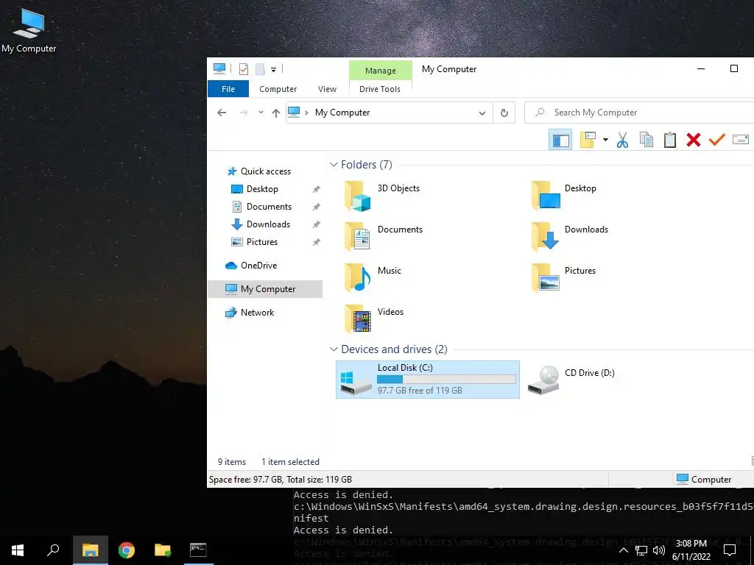
Task: Select the Local Disk (C:) drive
Action: [428, 380]
